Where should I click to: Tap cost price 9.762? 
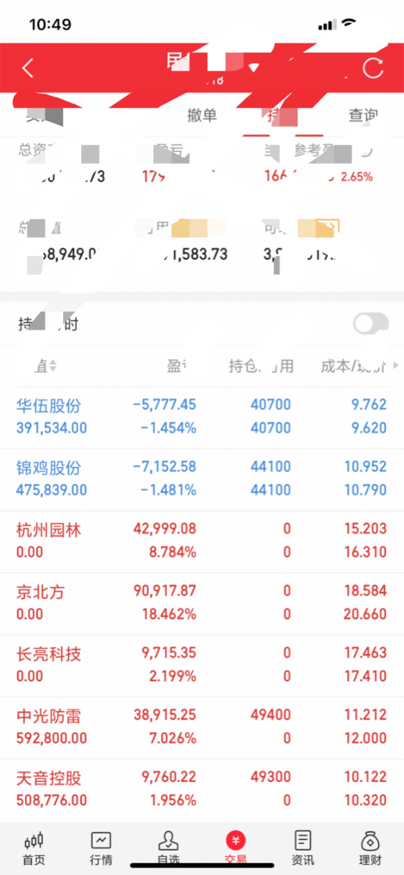(369, 404)
